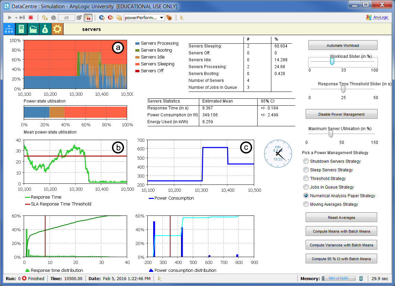Click the chart statistics view icon
The width and height of the screenshot is (395, 286).
pos(33,29)
